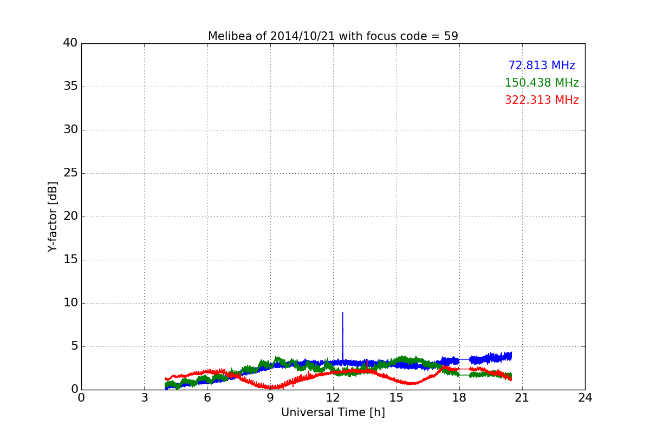Image resolution: width=650 pixels, height=433 pixels.
Task: Select the green 150.438 MHz legend label
Action: [542, 83]
